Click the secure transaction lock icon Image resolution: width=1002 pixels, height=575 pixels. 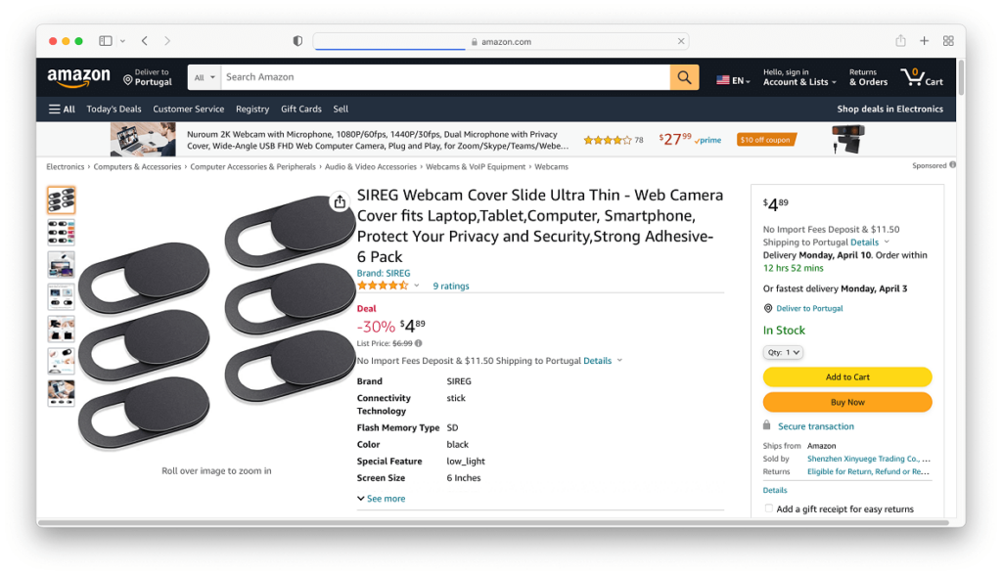tap(769, 425)
